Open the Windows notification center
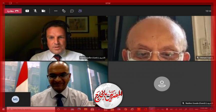Image resolution: width=216 pixels, height=112 pixels. [212, 110]
